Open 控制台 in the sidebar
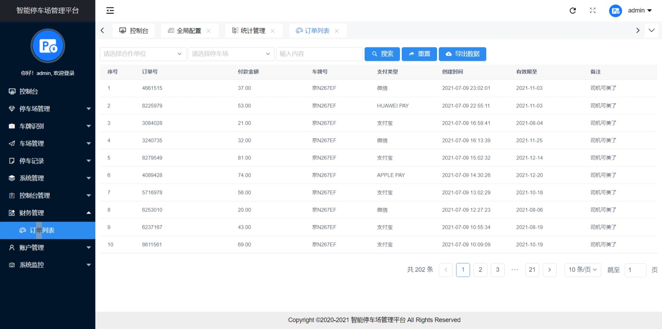Screen dimensions: 662x329 (x=48, y=91)
